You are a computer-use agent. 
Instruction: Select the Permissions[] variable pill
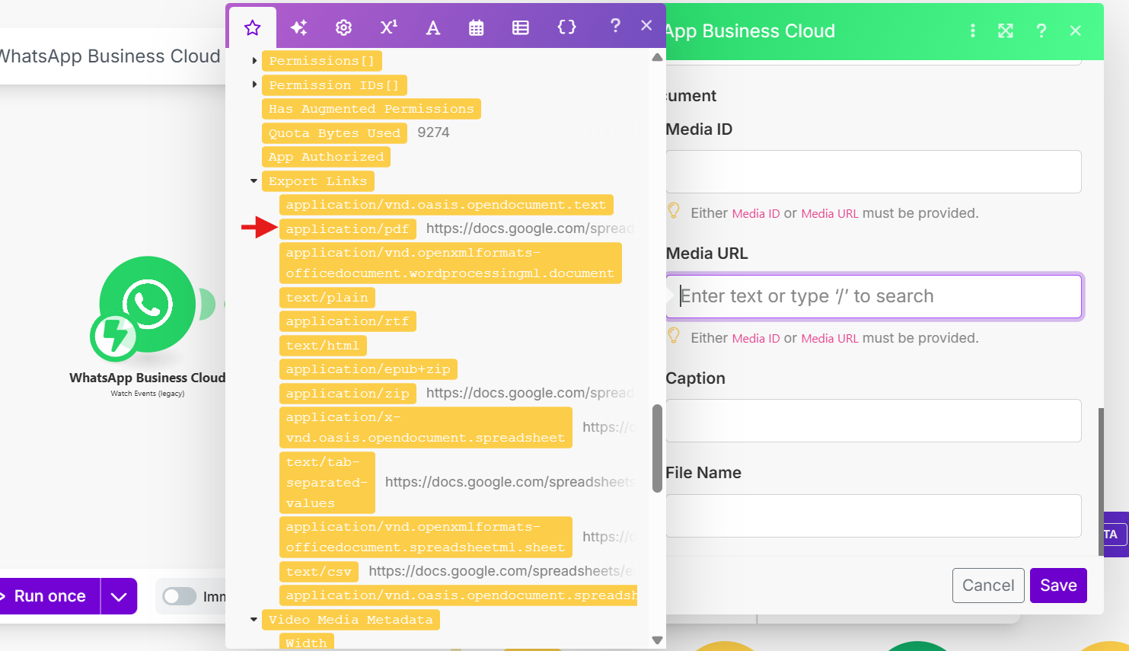pyautogui.click(x=322, y=61)
